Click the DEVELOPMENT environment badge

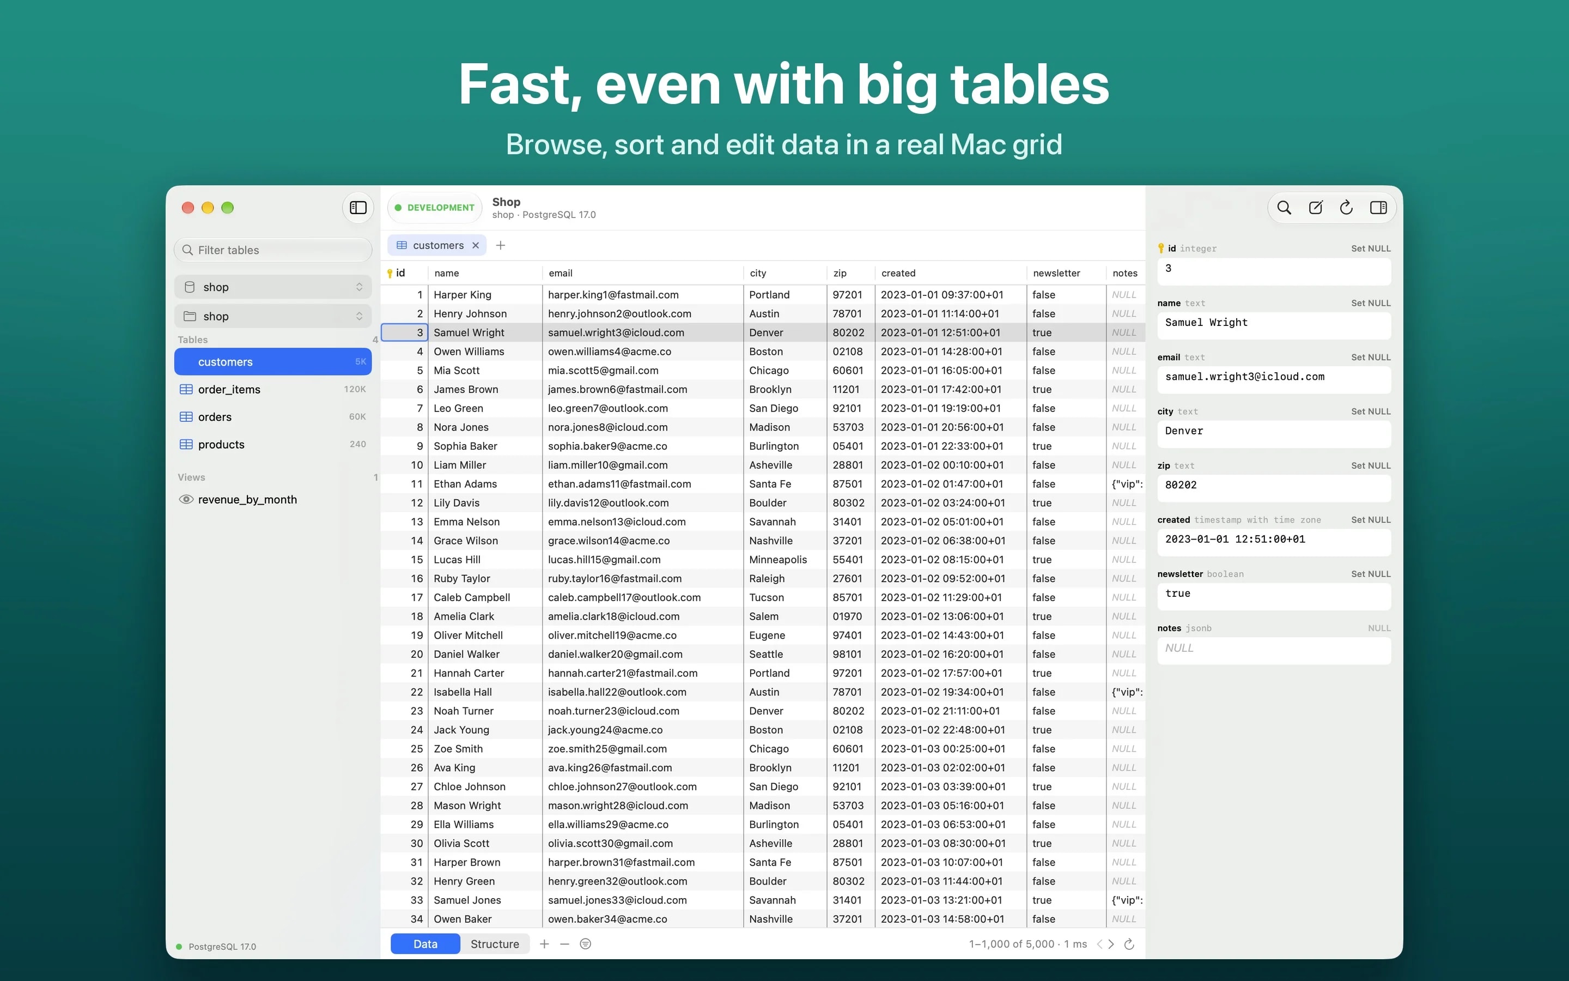click(435, 208)
